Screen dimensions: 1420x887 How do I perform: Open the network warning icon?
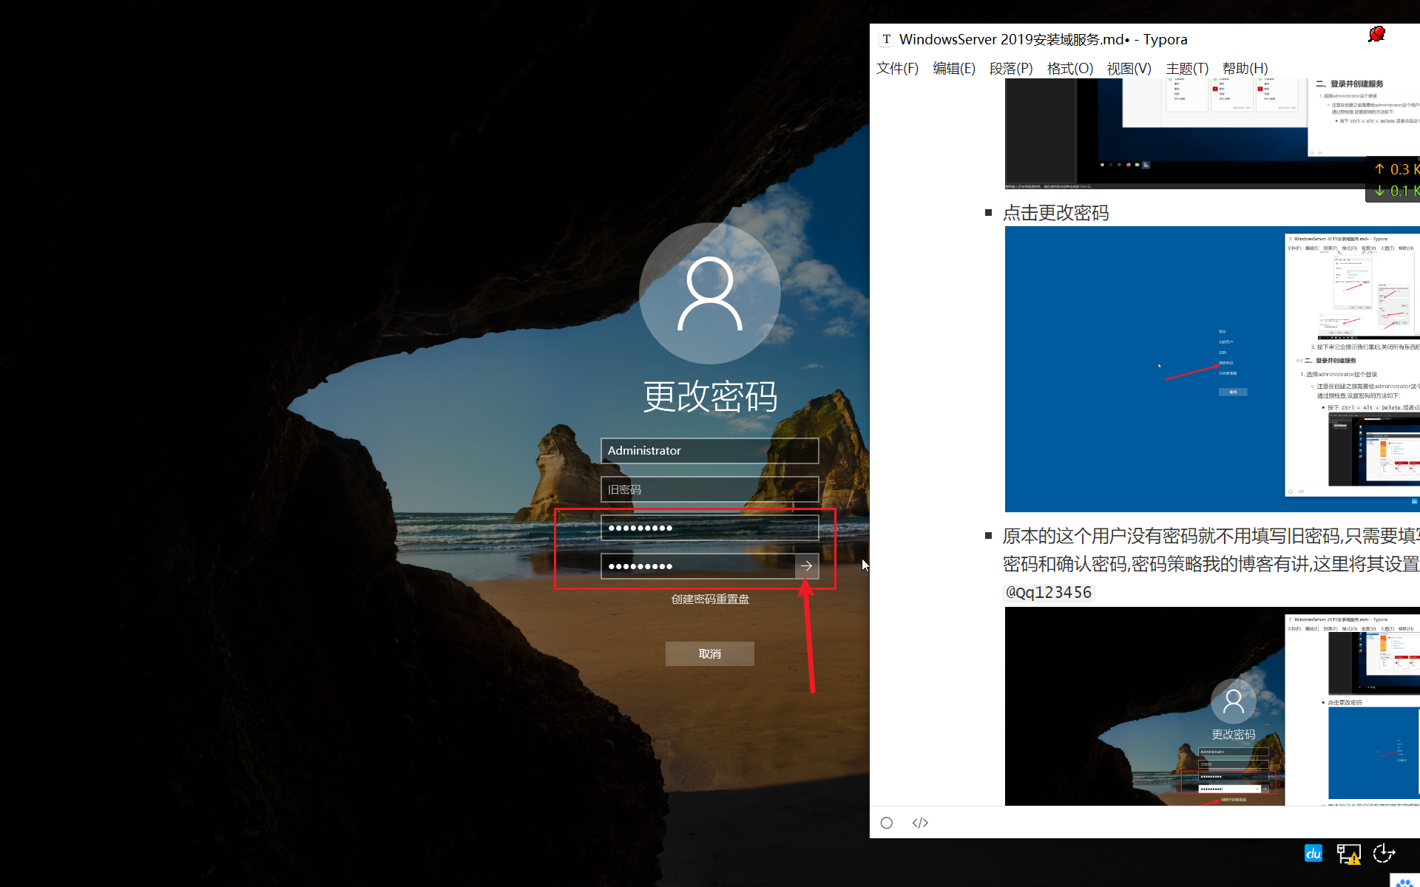[x=1348, y=854]
